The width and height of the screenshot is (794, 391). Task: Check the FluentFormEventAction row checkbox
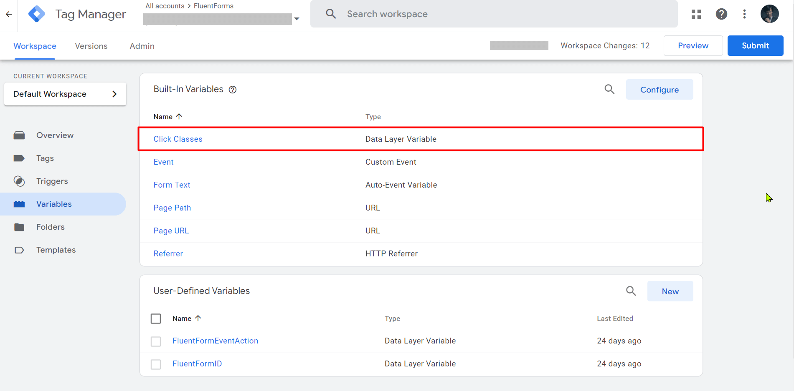pos(156,341)
